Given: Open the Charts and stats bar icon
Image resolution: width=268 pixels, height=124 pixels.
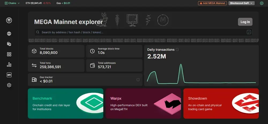Looking at the screenshot, I should pyautogui.click(x=9, y=65).
